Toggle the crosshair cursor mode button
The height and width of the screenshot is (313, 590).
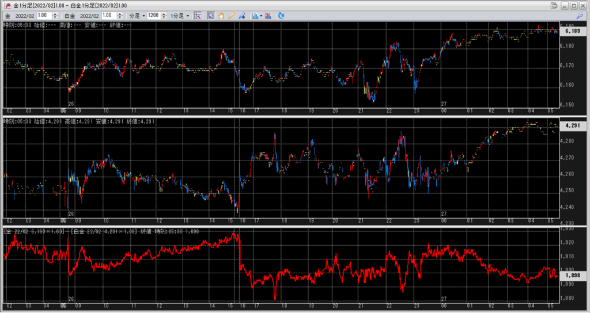click(x=198, y=16)
